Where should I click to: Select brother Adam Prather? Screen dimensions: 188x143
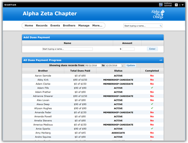click(43, 92)
